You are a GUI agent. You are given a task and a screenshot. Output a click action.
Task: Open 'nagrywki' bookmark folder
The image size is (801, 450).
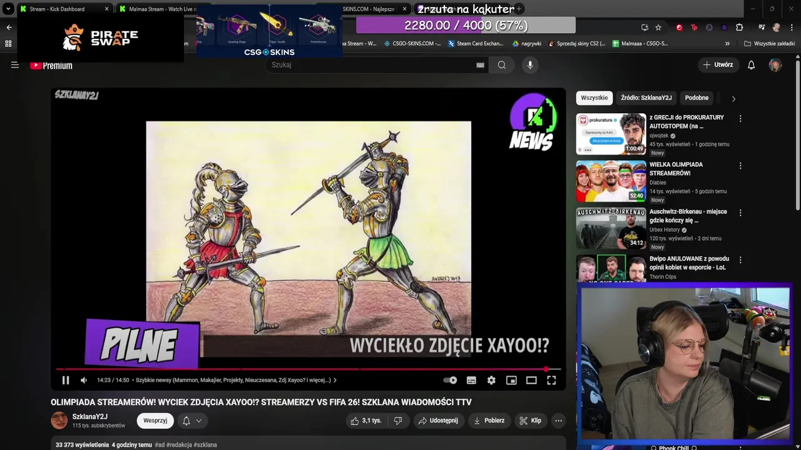point(527,44)
